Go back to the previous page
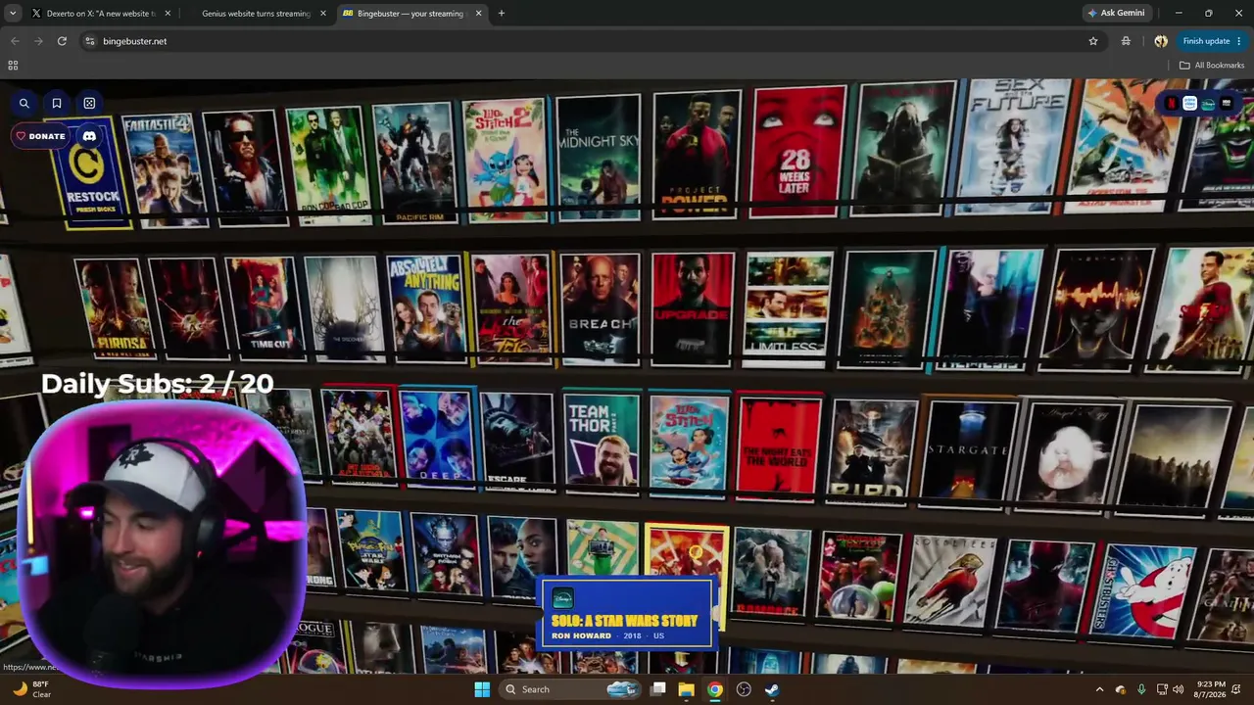1254x705 pixels. [x=15, y=41]
